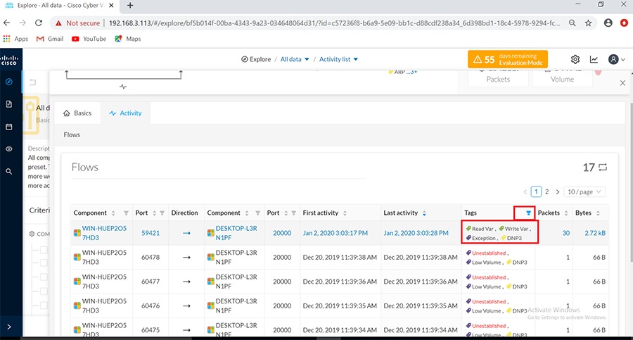This screenshot has width=633, height=340.
Task: Sort by Bytes column
Action: coord(598,213)
